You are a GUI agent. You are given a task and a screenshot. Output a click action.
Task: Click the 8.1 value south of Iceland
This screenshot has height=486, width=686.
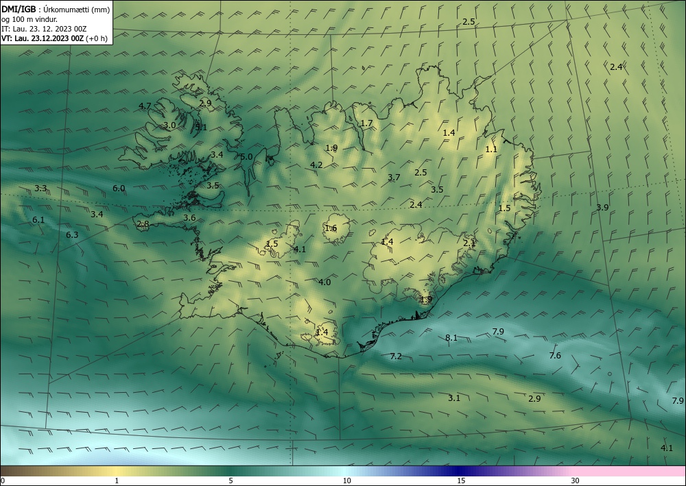(x=451, y=337)
